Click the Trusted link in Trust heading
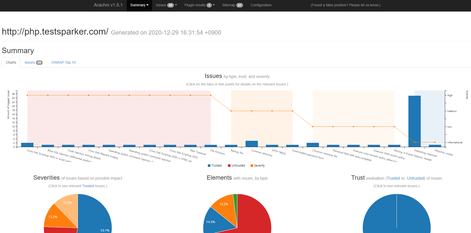This screenshot has width=471, height=233. [x=393, y=178]
